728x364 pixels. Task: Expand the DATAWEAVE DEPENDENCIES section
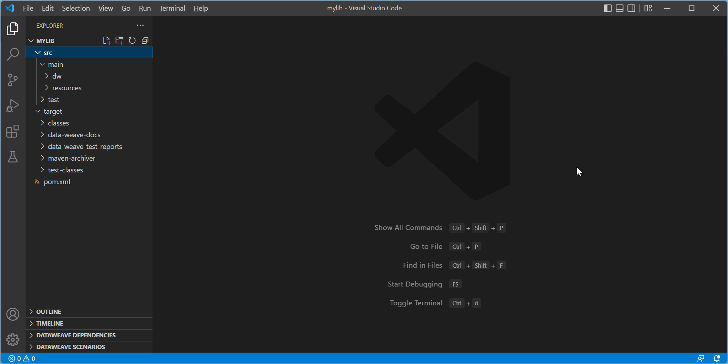[x=89, y=335]
